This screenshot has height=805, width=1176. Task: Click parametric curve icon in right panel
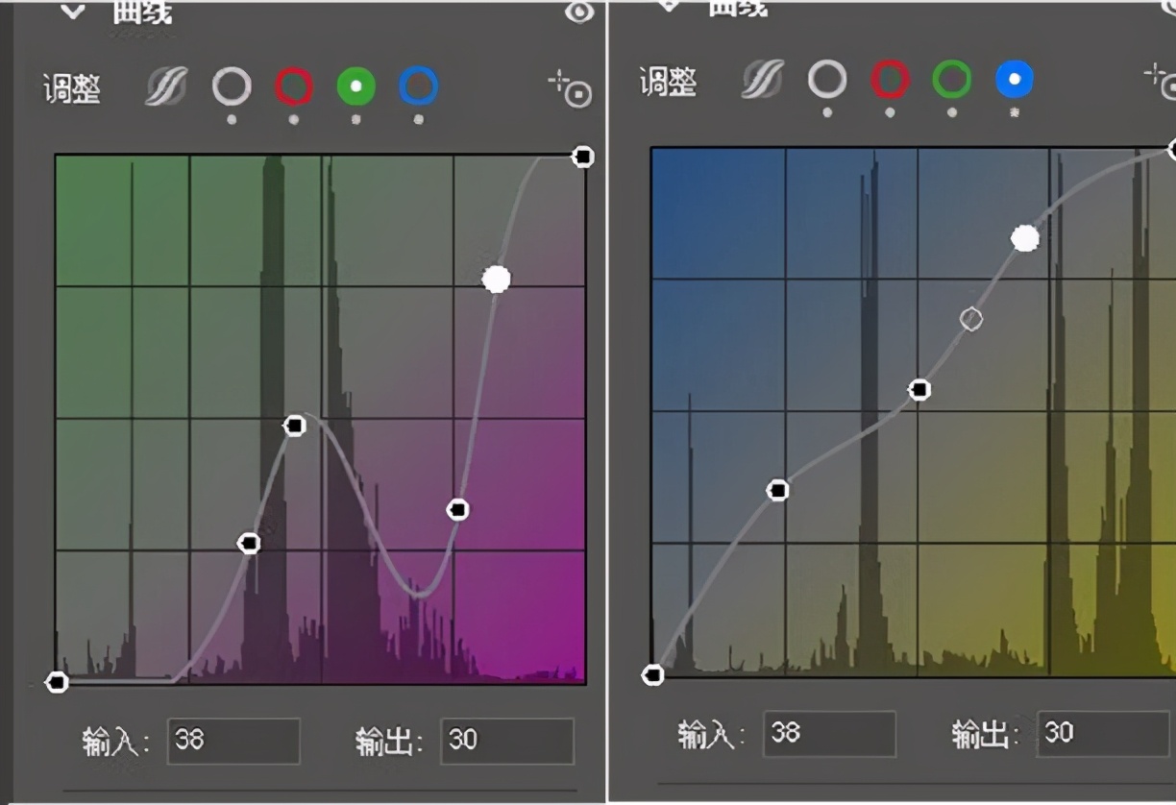(x=762, y=80)
